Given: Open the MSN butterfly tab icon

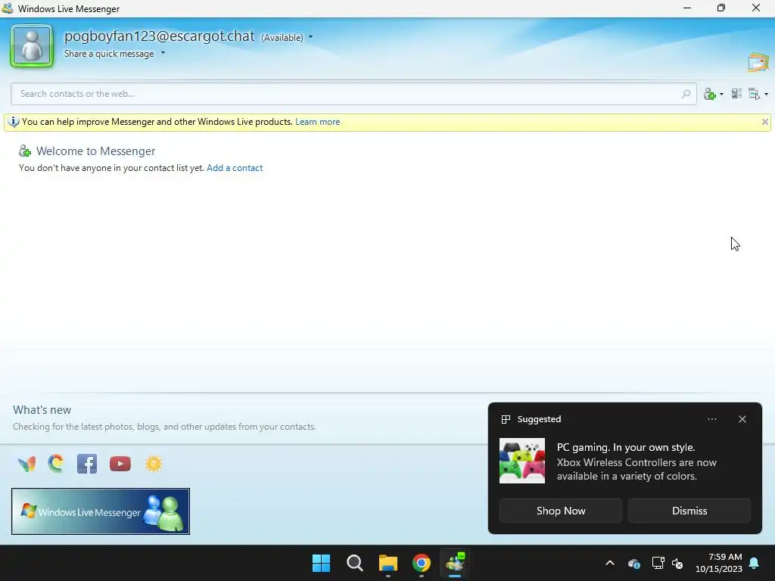Looking at the screenshot, I should point(26,464).
